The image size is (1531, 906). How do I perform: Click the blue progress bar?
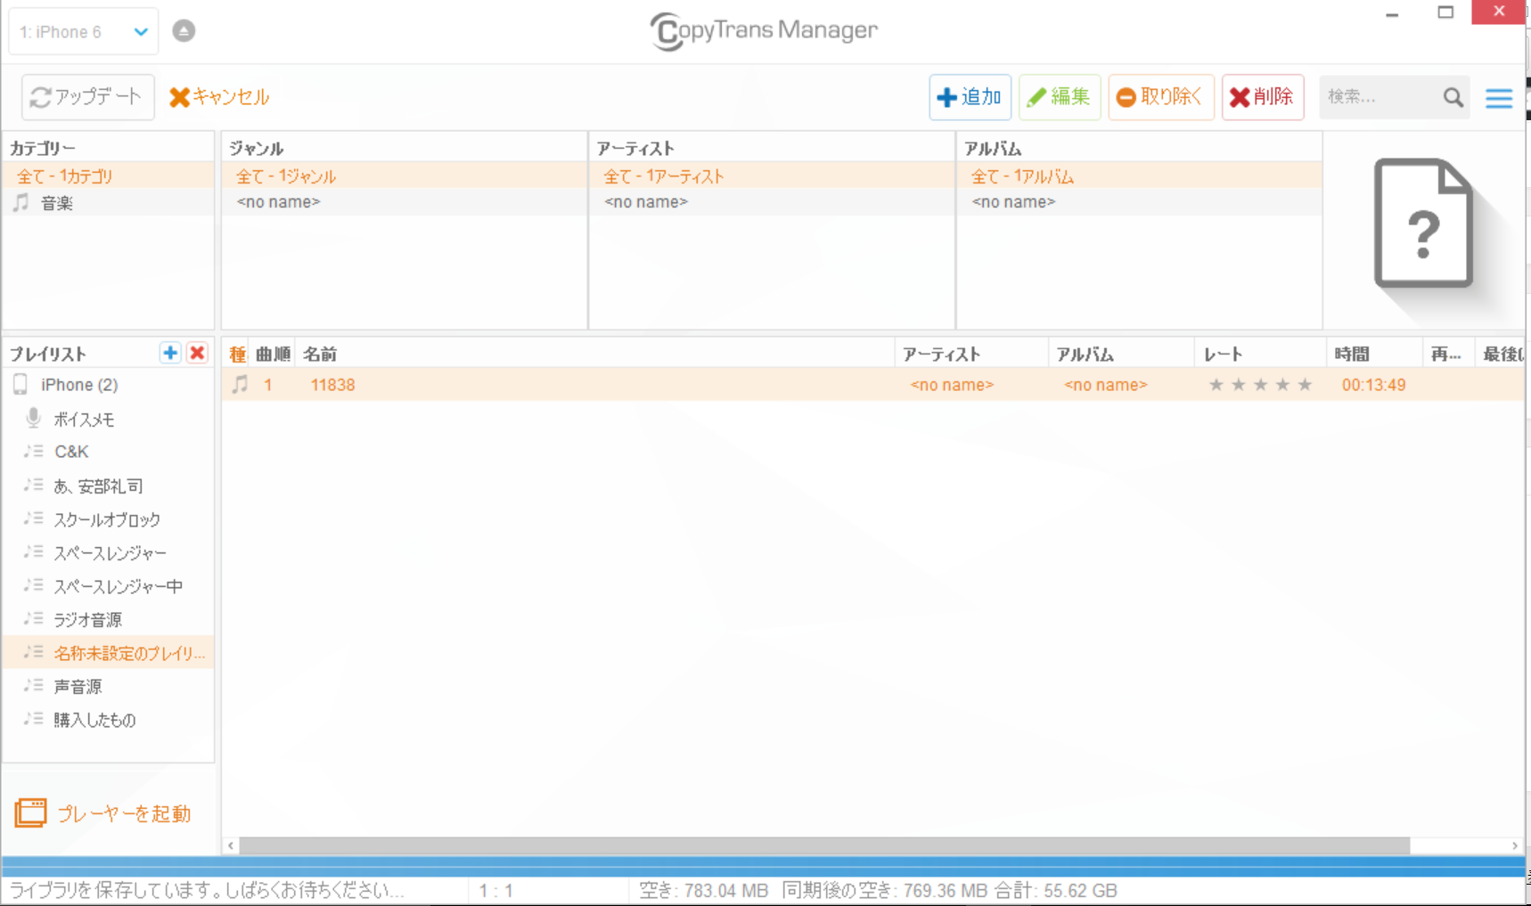point(764,866)
